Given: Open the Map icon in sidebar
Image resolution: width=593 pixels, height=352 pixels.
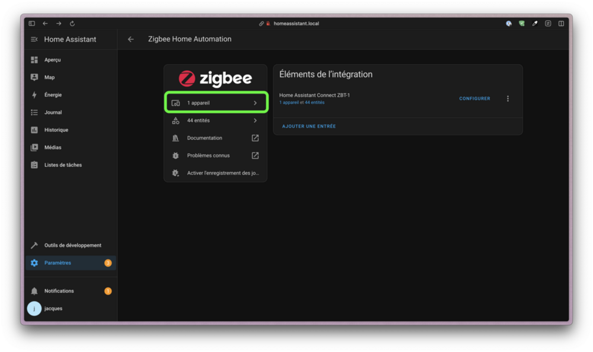Looking at the screenshot, I should coord(34,77).
